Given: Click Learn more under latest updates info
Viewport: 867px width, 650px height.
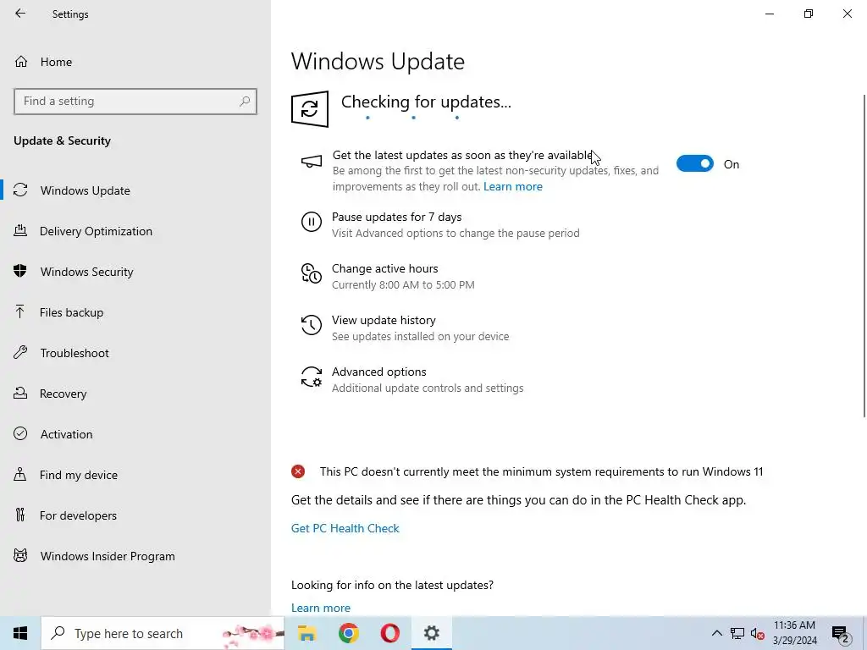Looking at the screenshot, I should point(321,608).
